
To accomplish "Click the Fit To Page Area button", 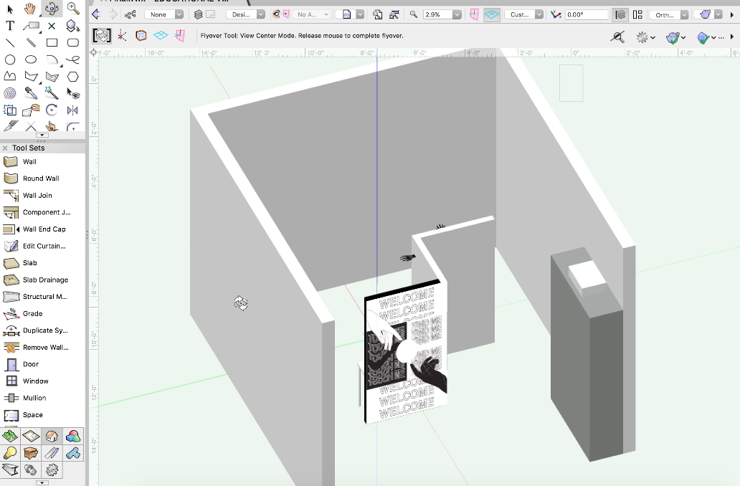I will click(378, 14).
